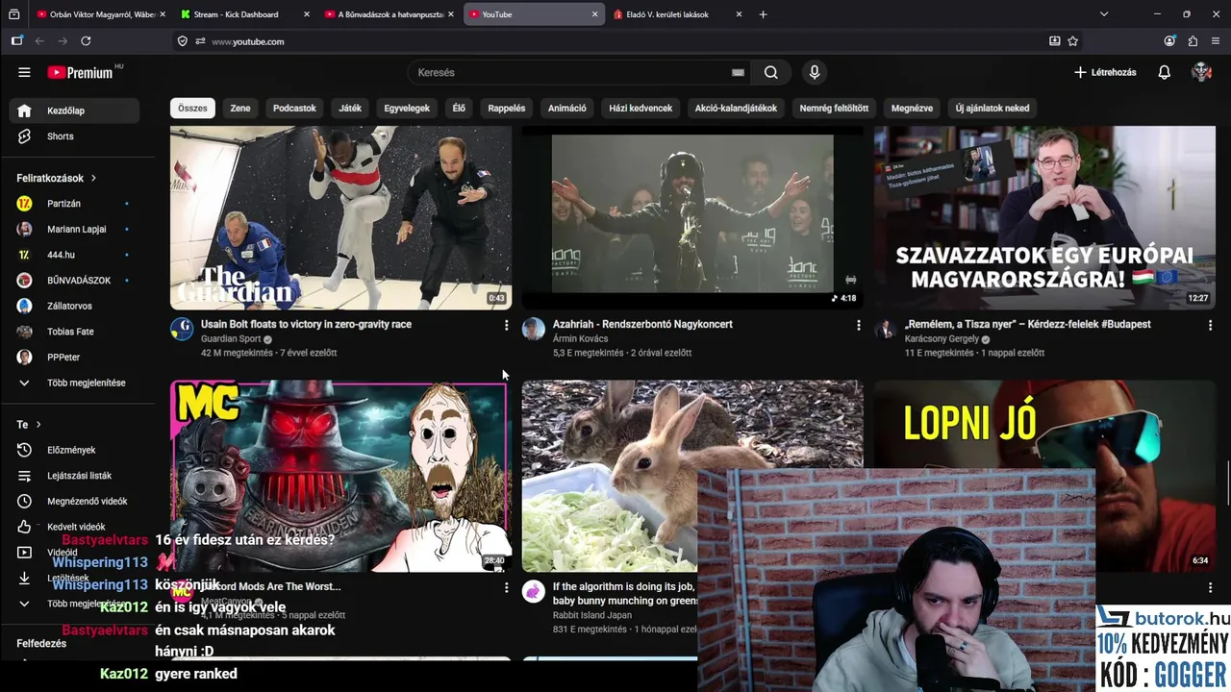The image size is (1231, 692).
Task: Select the Házi kedvencek filter chip
Action: pyautogui.click(x=641, y=108)
